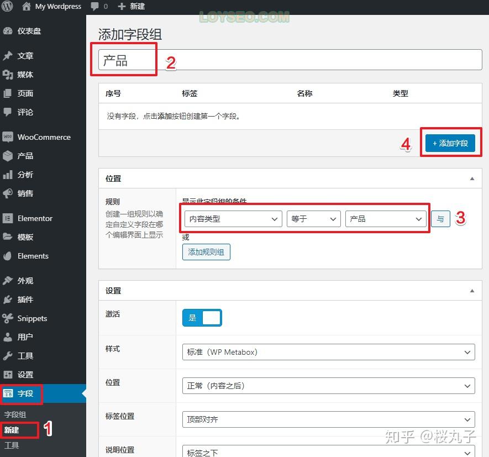
Task: Click the 新建 link in admin bar
Action: coord(137,7)
